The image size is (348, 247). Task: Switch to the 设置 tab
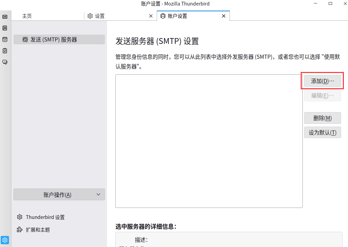(100, 16)
